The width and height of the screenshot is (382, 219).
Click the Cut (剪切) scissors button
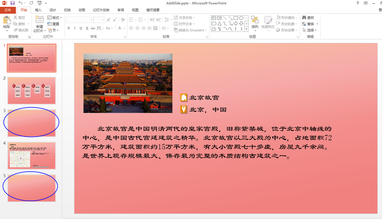[x=19, y=18]
